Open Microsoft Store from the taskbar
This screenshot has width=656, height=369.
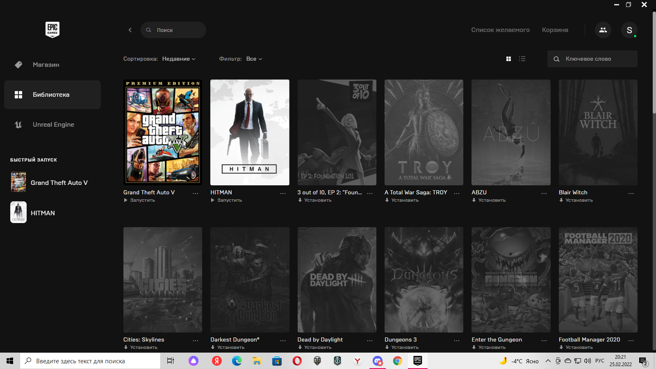[x=277, y=361]
